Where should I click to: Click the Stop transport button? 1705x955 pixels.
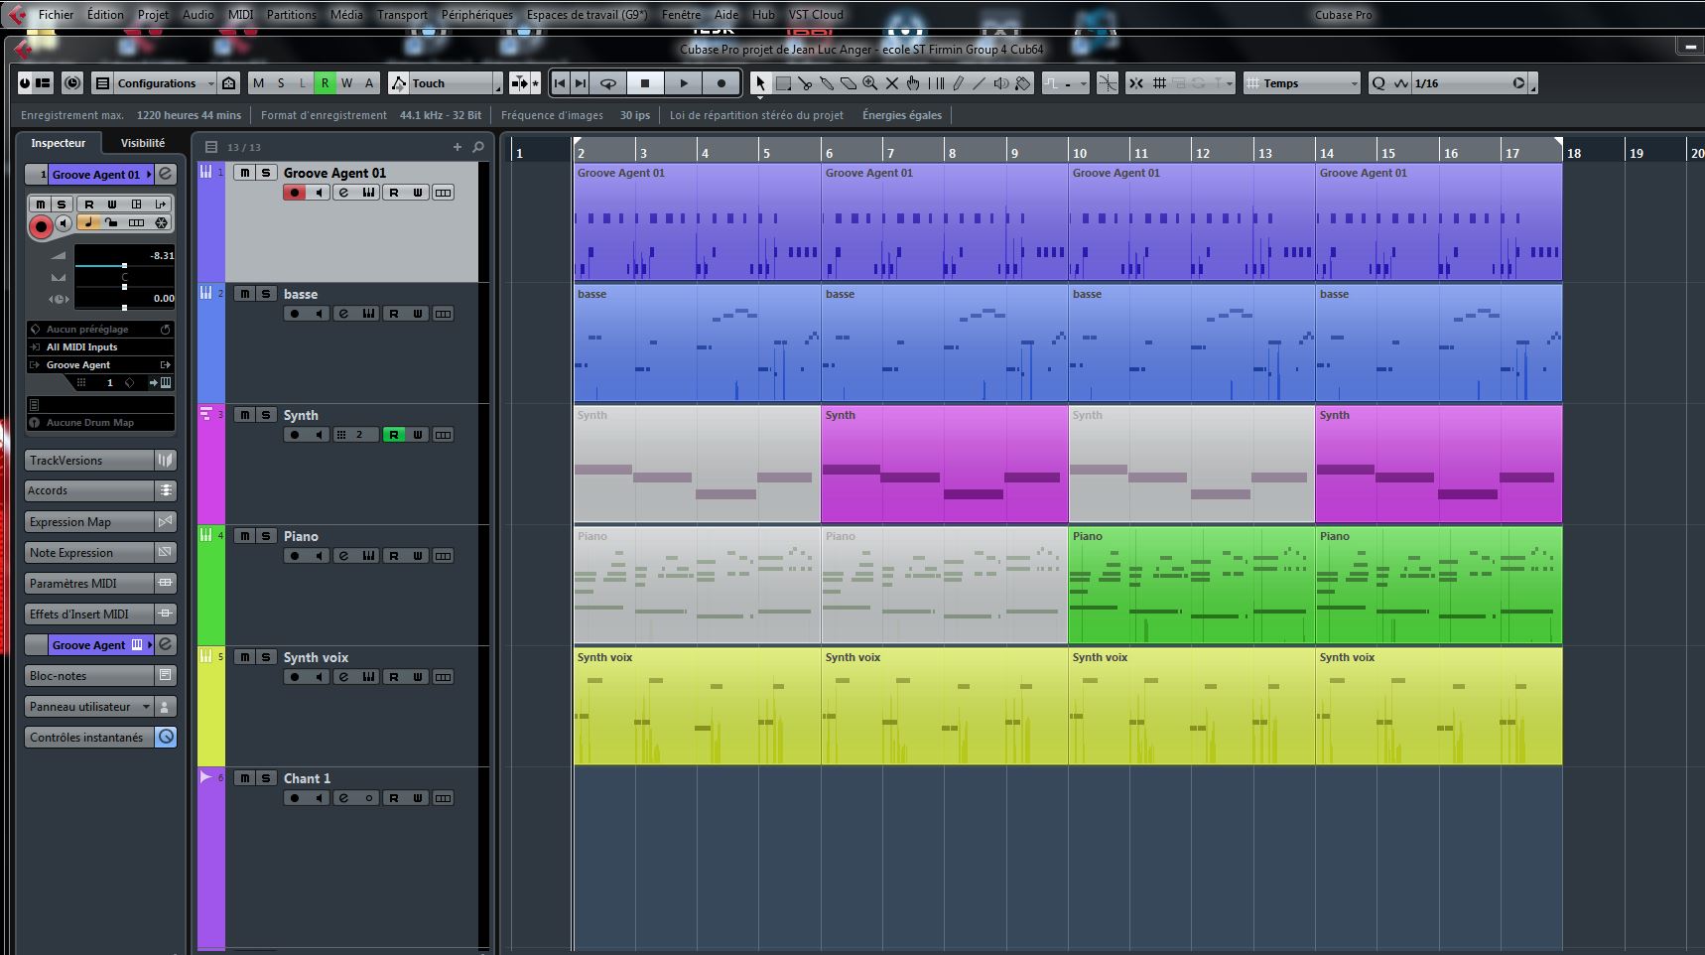click(645, 83)
